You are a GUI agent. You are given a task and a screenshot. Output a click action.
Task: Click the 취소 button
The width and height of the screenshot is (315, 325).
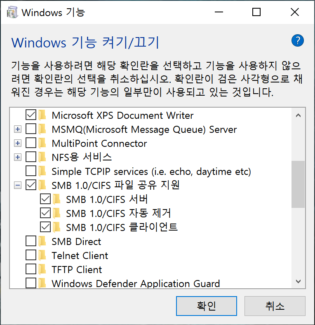pos(275,306)
